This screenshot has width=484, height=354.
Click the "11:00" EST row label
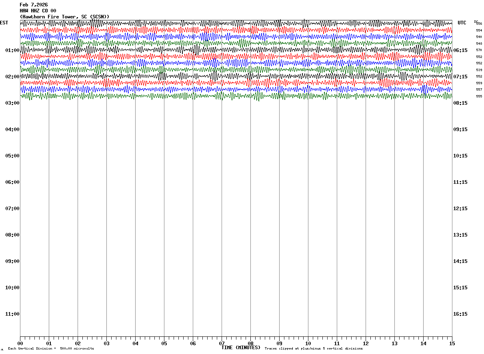(12, 314)
